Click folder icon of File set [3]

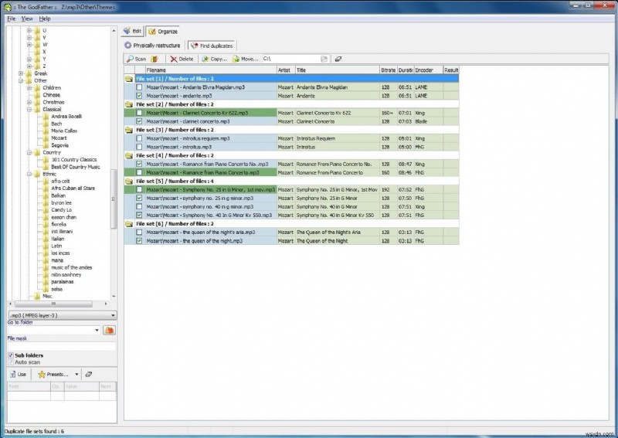pos(129,130)
